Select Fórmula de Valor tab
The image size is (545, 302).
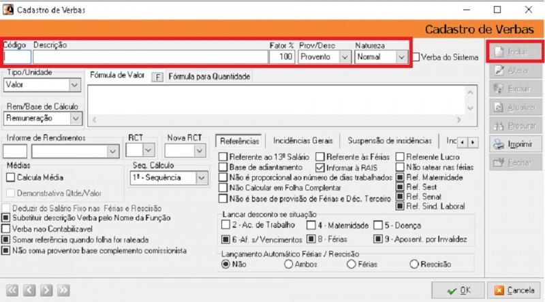pyautogui.click(x=117, y=75)
